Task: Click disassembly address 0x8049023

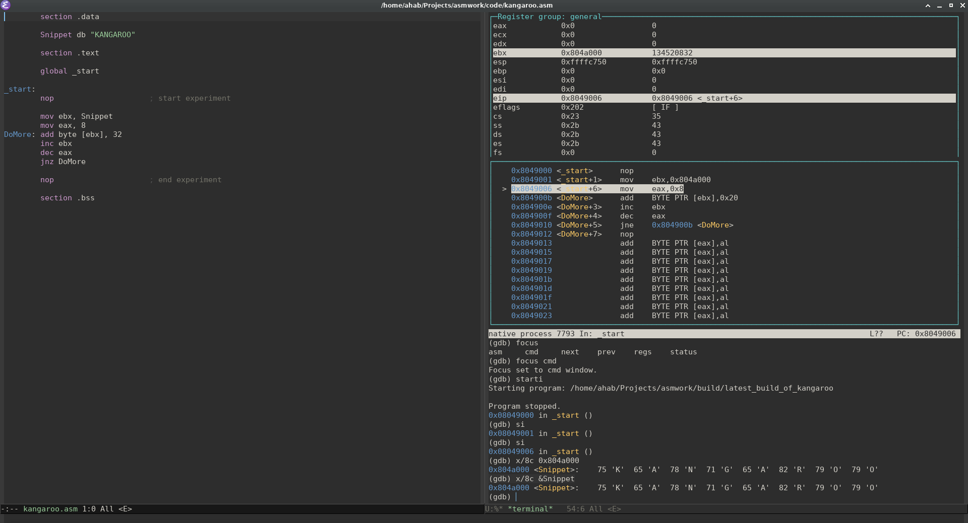Action: point(531,316)
